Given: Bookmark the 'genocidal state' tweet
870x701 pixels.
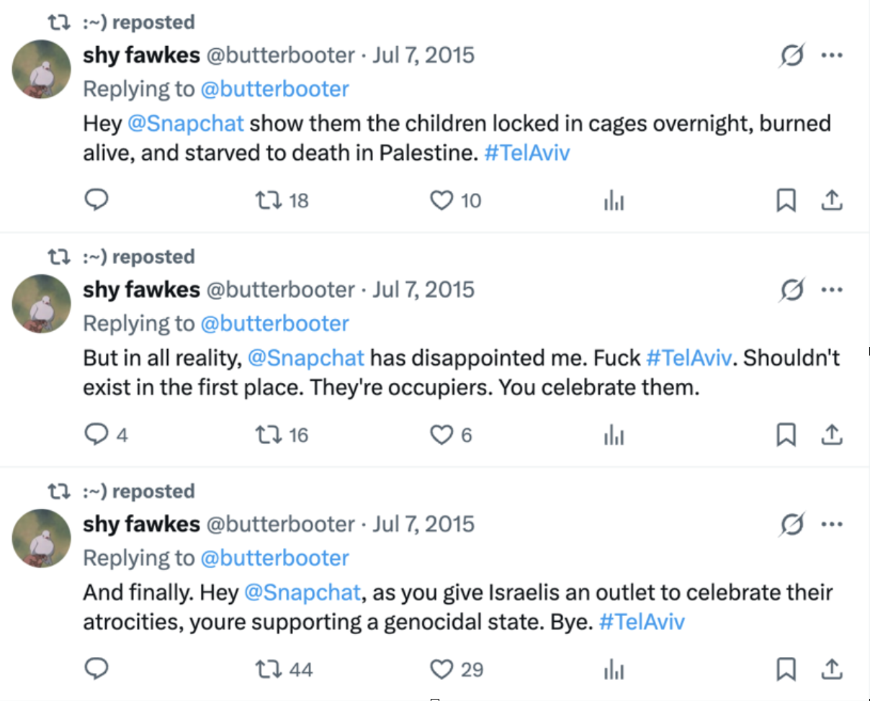Looking at the screenshot, I should tap(786, 669).
